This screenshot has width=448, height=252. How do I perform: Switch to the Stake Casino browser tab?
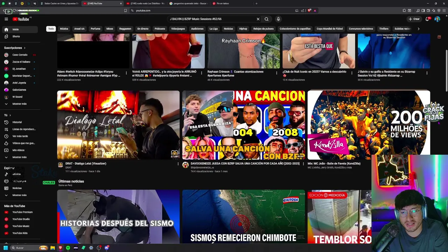pyautogui.click(x=59, y=3)
